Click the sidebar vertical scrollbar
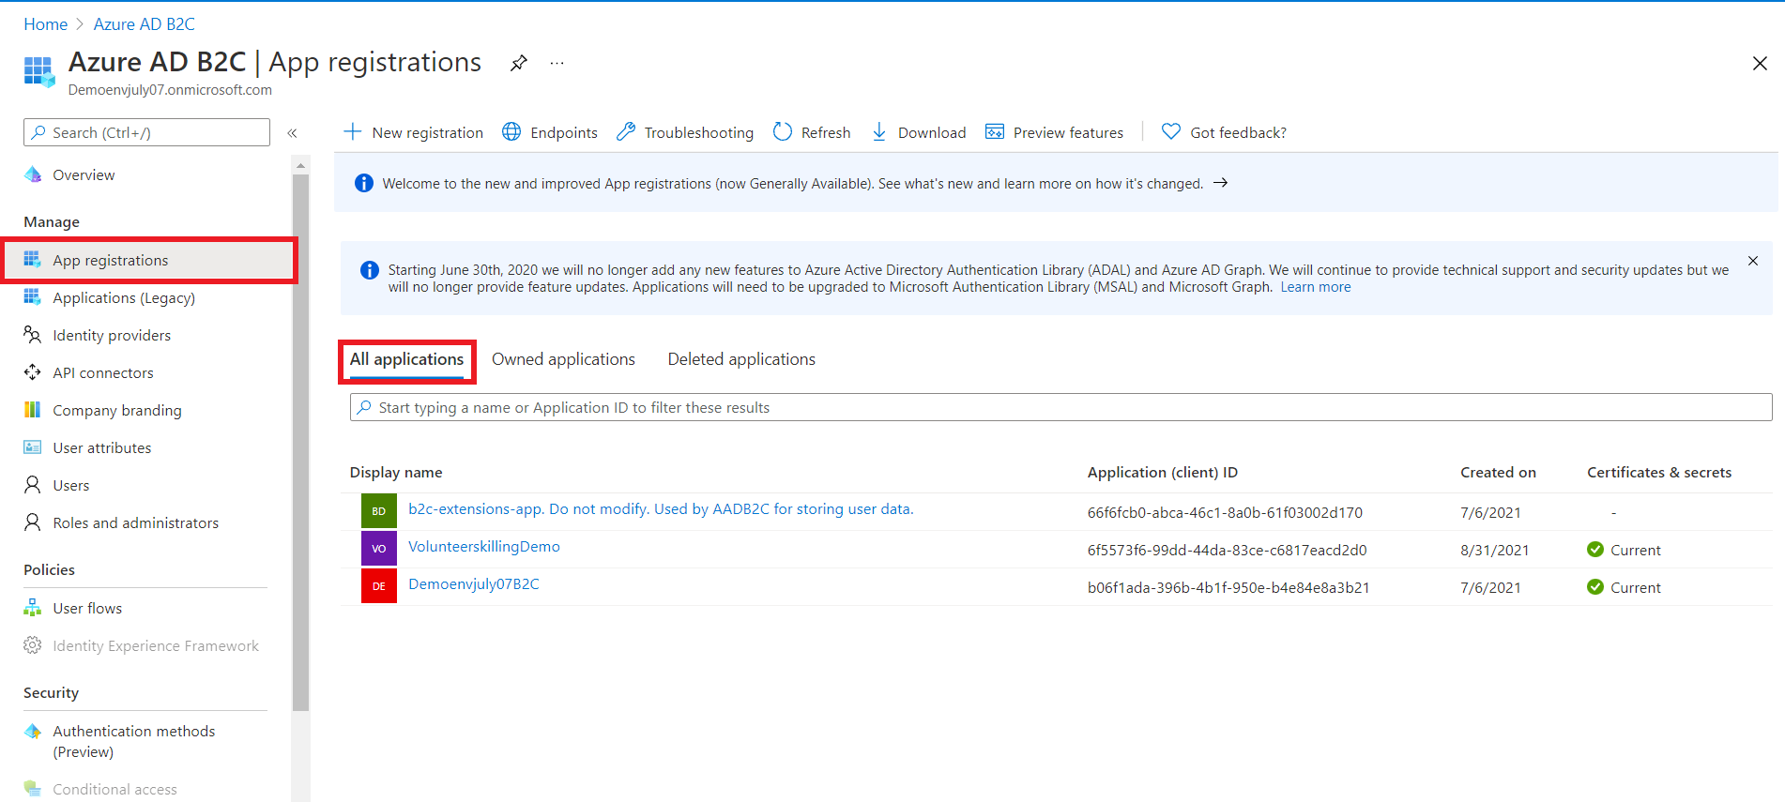Viewport: 1785px width, 802px height. coord(300,441)
